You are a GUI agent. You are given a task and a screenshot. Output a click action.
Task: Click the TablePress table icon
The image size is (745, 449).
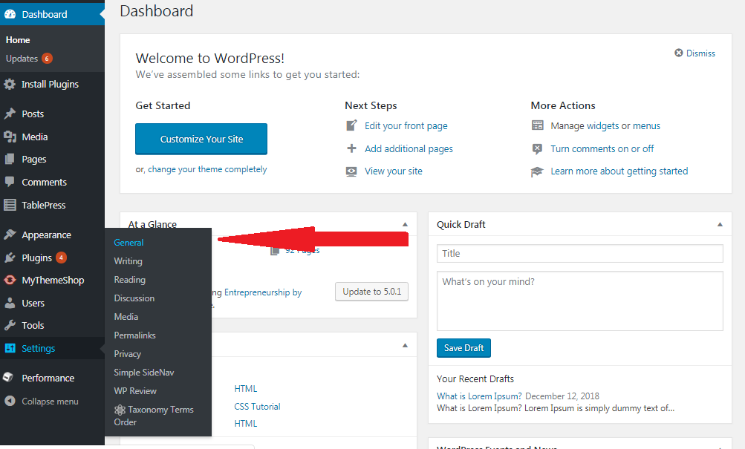10,205
